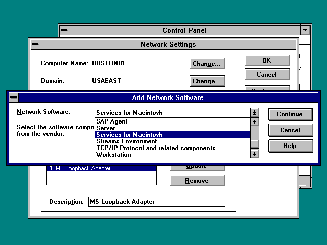Screen dimensions: 327x245
Task: Select Server in the software list
Action: pos(173,128)
